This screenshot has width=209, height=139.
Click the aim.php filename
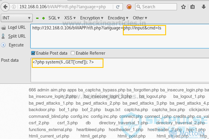click(x=58, y=90)
